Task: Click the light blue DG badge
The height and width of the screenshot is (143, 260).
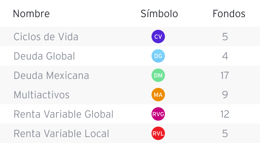Action: coord(158,56)
